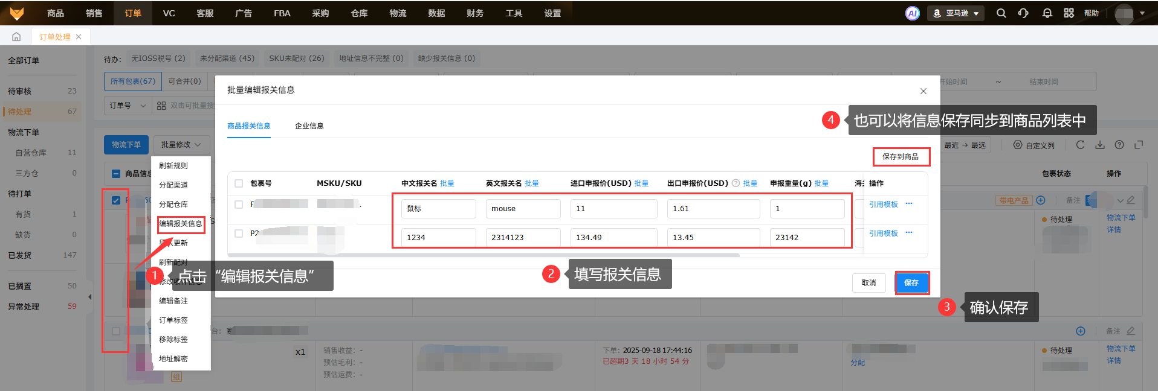Viewport: 1158px width, 391px height.
Task: Open the FBA top menu
Action: [282, 13]
